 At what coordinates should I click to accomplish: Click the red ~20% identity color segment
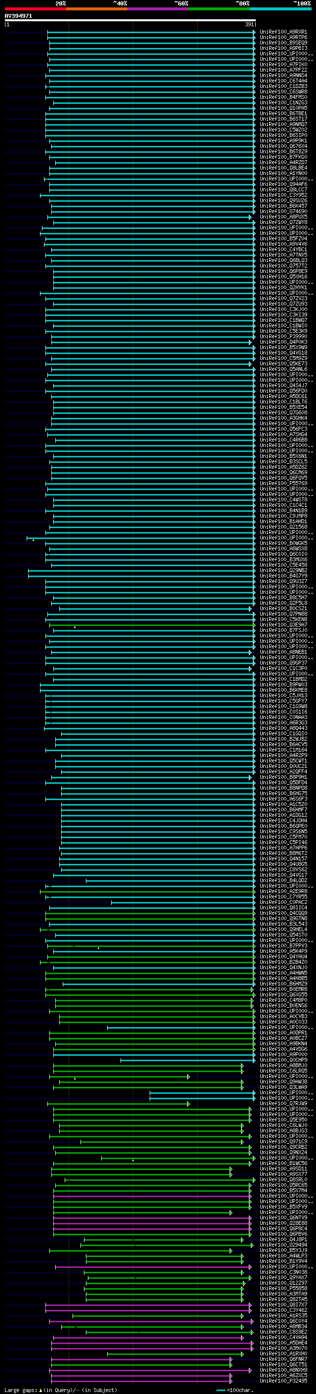35,9
